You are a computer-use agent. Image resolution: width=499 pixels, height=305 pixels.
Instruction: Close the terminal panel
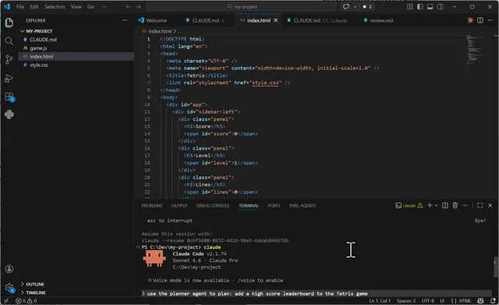(x=490, y=205)
